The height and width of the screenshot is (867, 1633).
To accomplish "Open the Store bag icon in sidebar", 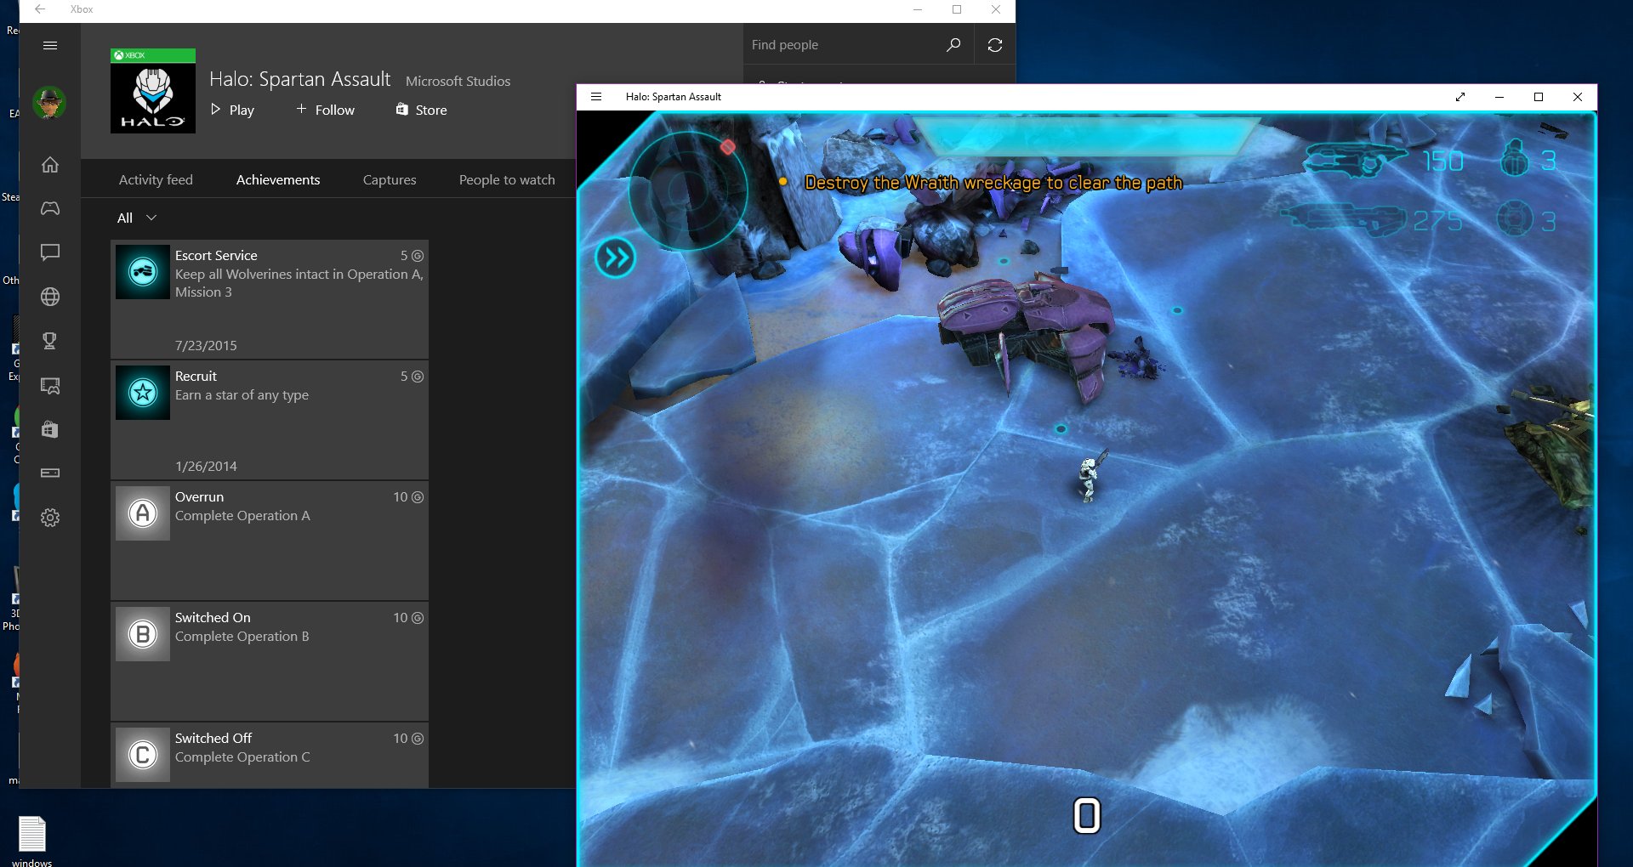I will [50, 429].
